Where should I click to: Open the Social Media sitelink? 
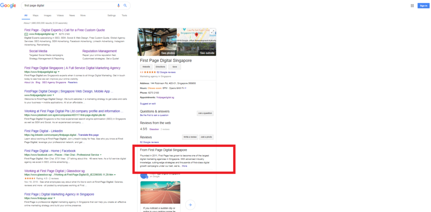click(x=38, y=51)
